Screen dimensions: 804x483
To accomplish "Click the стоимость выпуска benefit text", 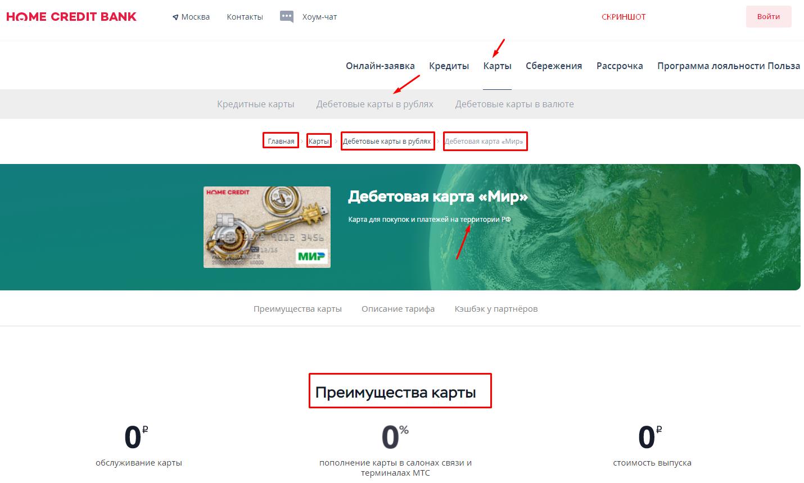I will [652, 463].
